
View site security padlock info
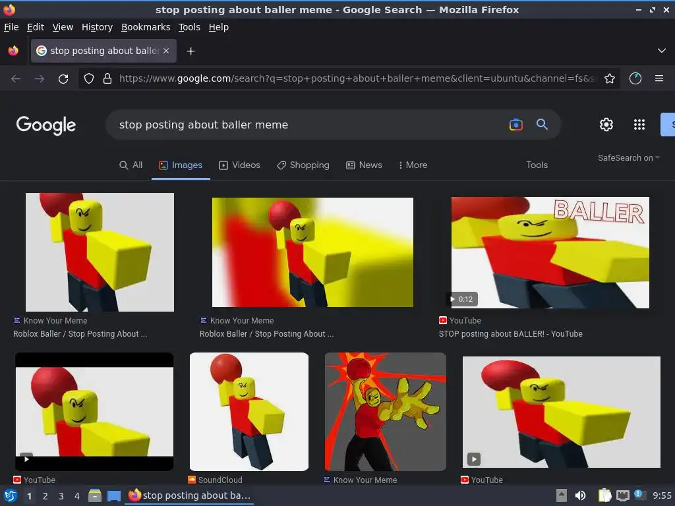click(107, 79)
